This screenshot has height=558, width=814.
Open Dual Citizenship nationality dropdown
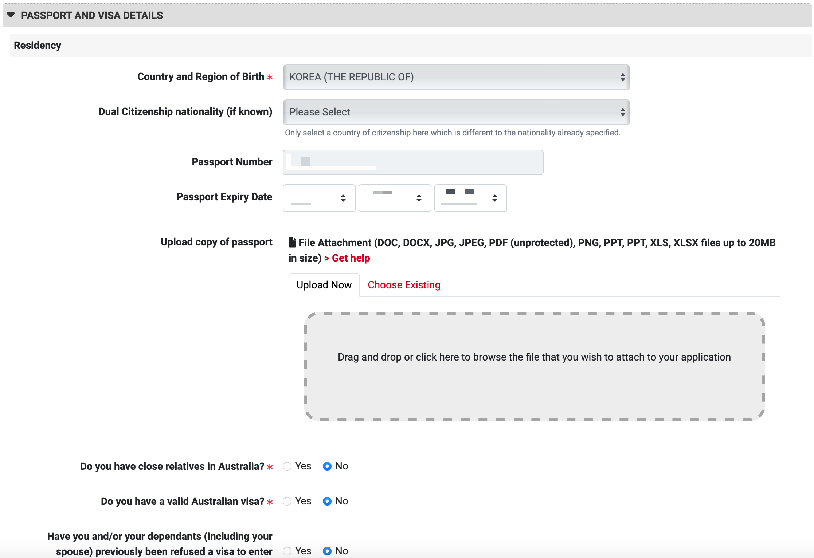click(x=456, y=112)
